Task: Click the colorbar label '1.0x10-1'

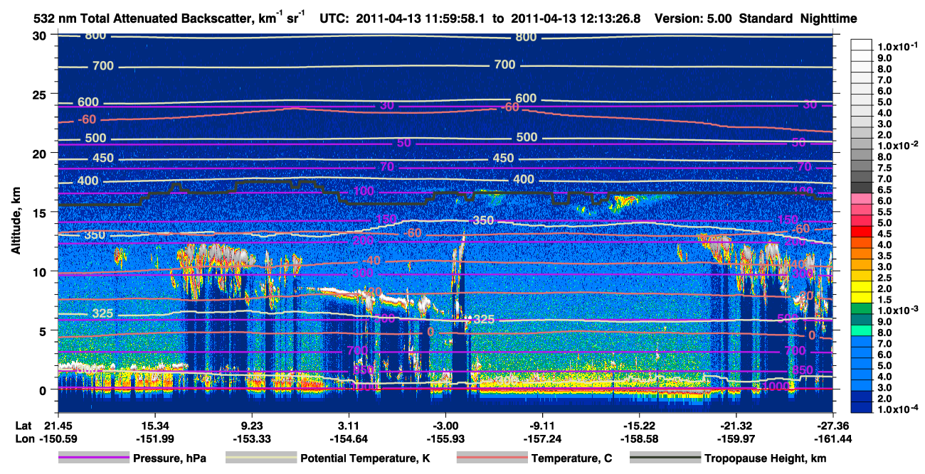Action: click(x=897, y=46)
